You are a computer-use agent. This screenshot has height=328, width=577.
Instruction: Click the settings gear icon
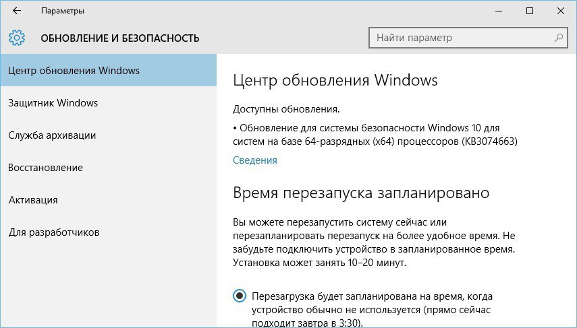point(17,38)
